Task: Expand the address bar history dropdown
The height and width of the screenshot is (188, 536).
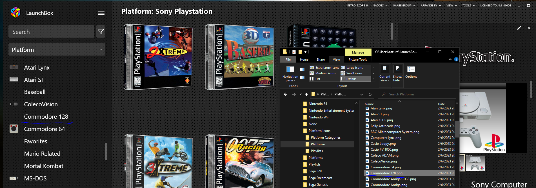Action: (x=362, y=94)
